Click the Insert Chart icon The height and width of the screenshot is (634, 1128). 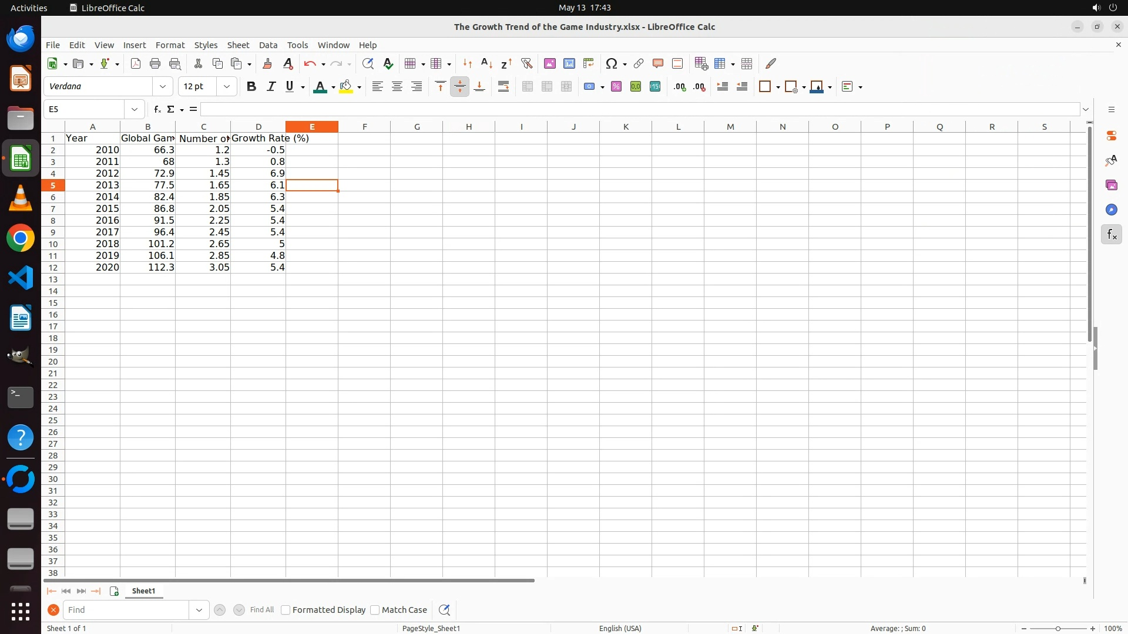(x=569, y=63)
